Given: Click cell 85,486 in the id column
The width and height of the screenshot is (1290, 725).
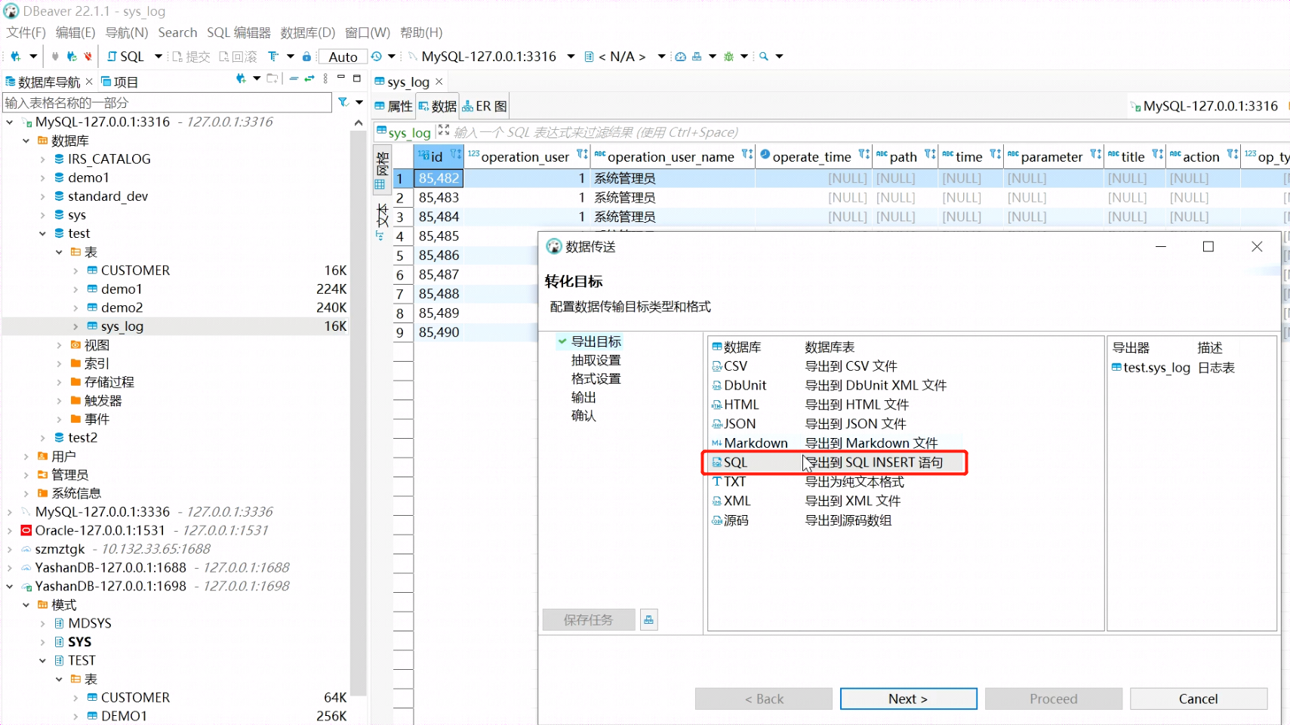Looking at the screenshot, I should pyautogui.click(x=439, y=255).
